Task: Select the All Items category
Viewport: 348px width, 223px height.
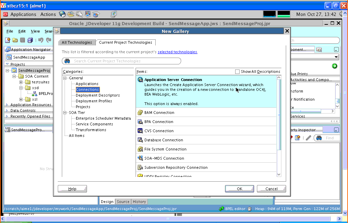Action: (76, 136)
